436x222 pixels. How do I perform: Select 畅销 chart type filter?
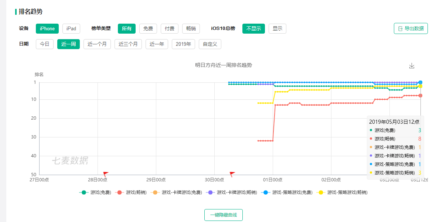tap(191, 28)
